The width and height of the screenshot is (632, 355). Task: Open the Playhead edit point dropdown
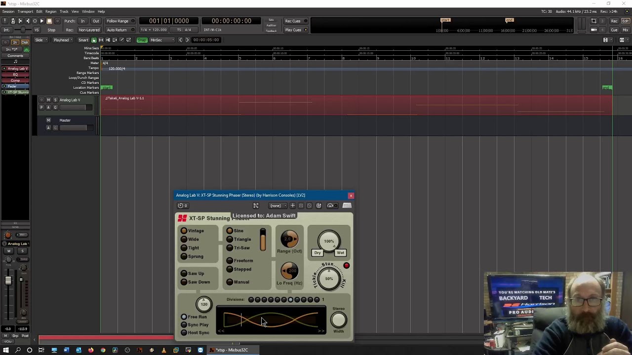(x=63, y=40)
